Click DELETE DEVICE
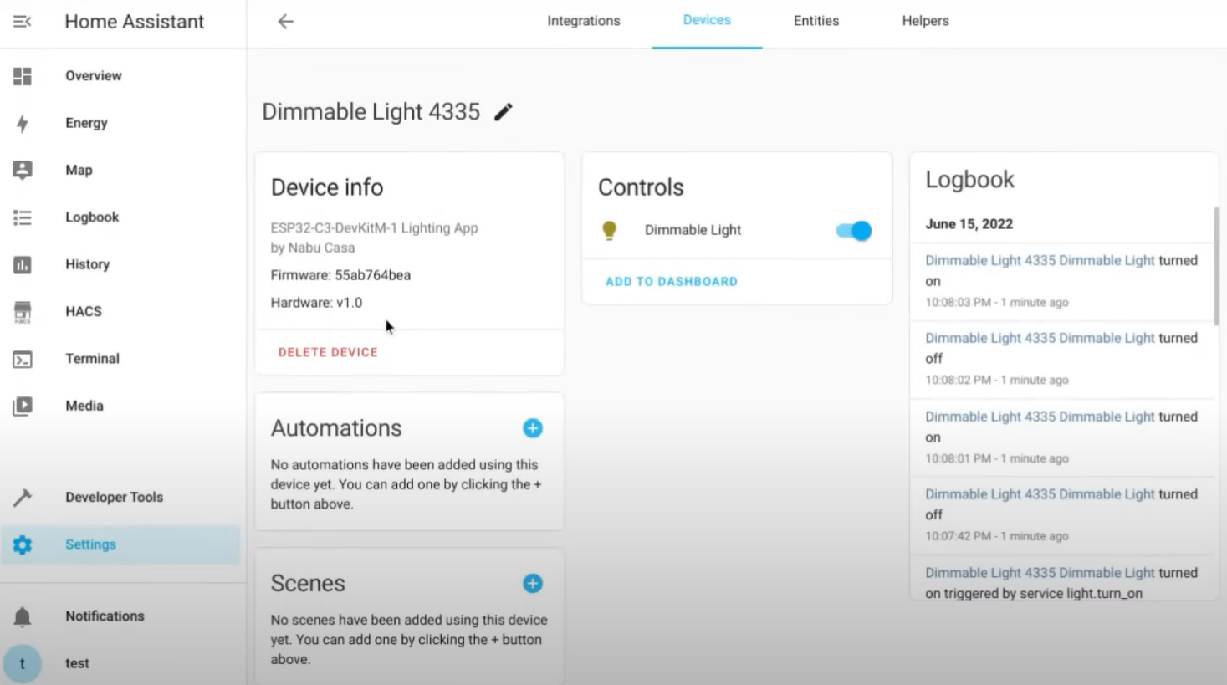Viewport: 1227px width, 685px height. pos(327,351)
